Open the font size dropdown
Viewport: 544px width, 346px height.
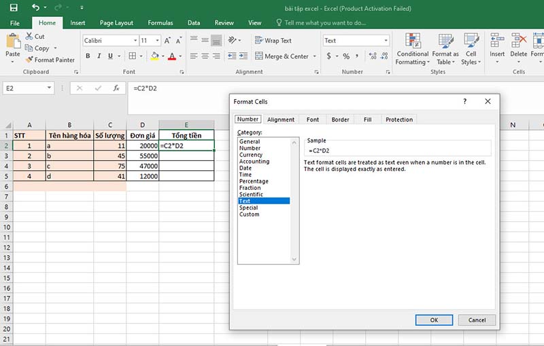[157, 41]
